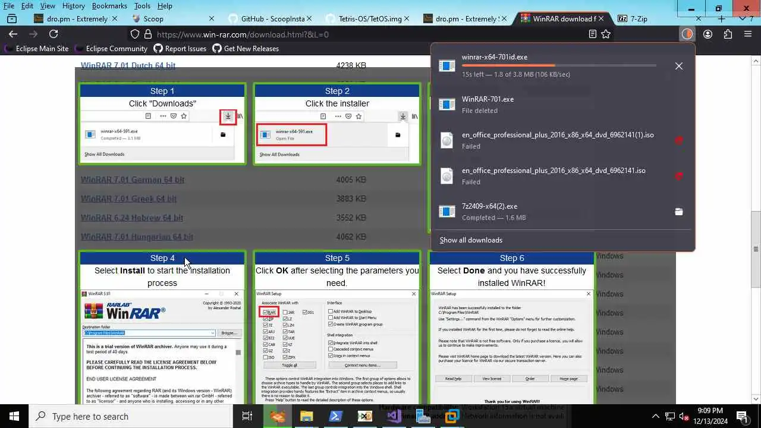The height and width of the screenshot is (428, 761).
Task: Open the Windows Start menu
Action: tap(14, 416)
